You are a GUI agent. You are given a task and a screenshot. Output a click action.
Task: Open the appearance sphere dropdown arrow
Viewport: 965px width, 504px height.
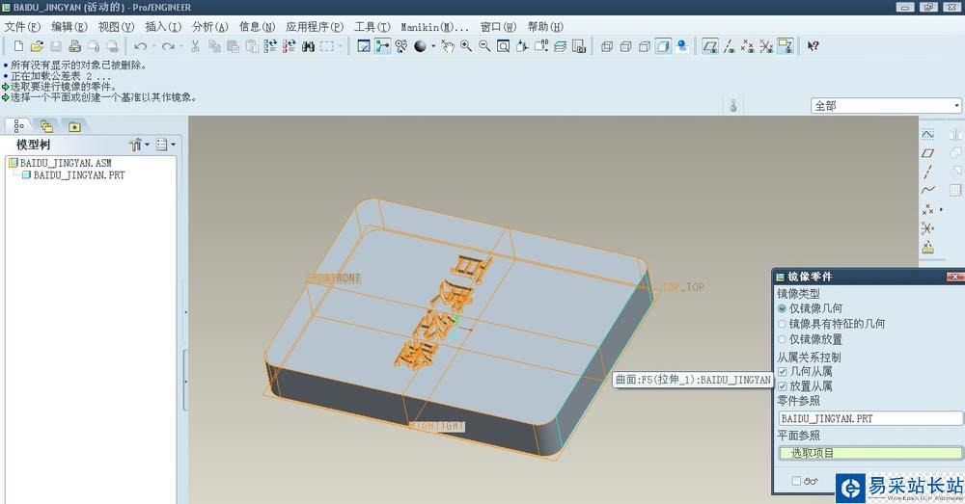pyautogui.click(x=433, y=46)
